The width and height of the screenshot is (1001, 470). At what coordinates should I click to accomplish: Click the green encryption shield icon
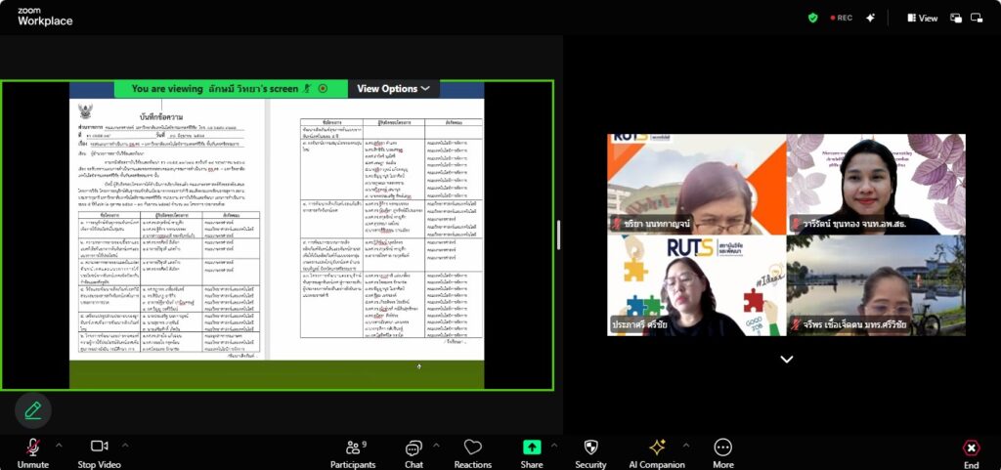812,18
